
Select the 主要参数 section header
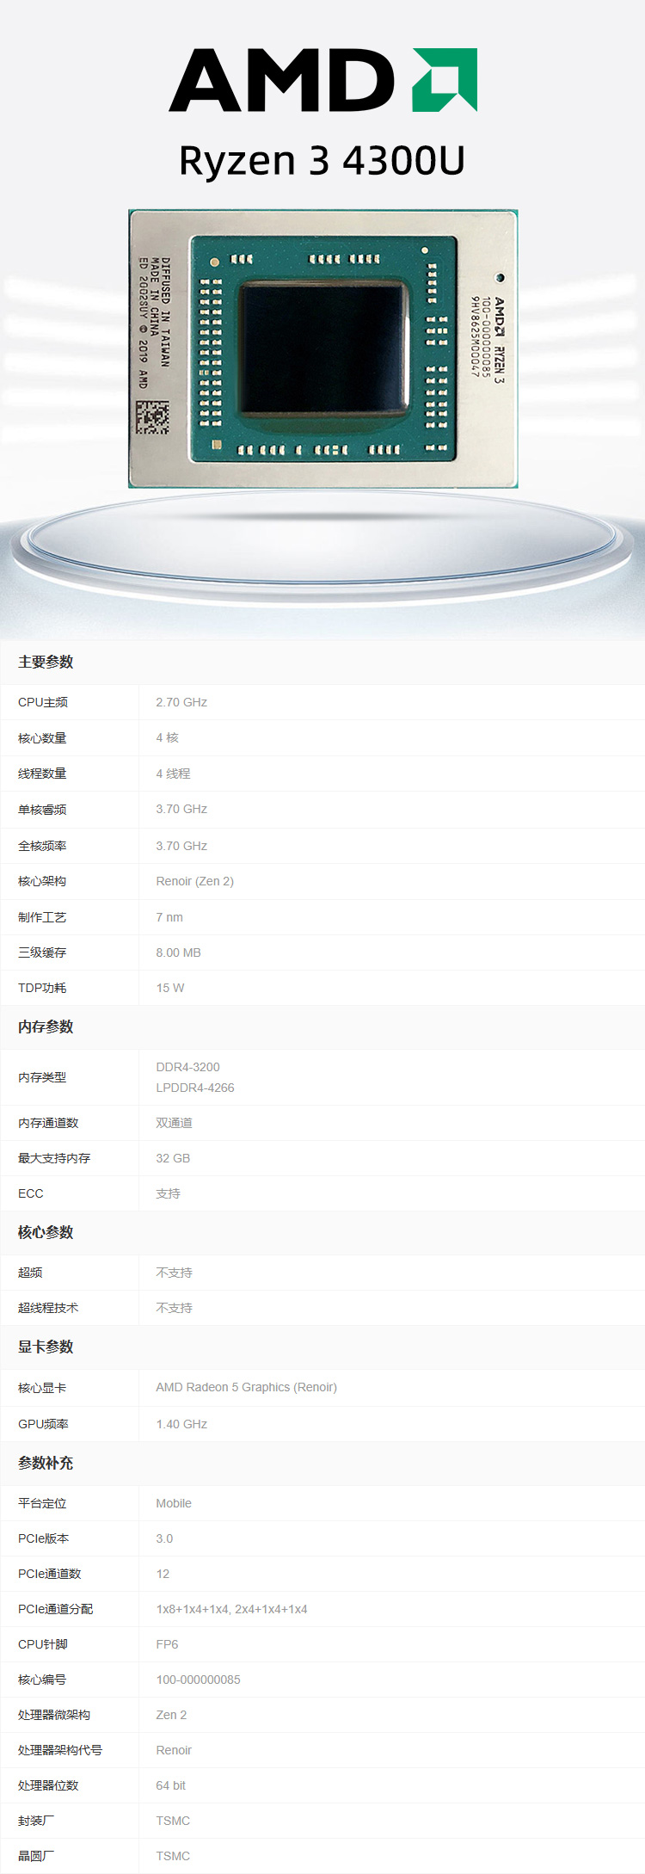tap(46, 662)
